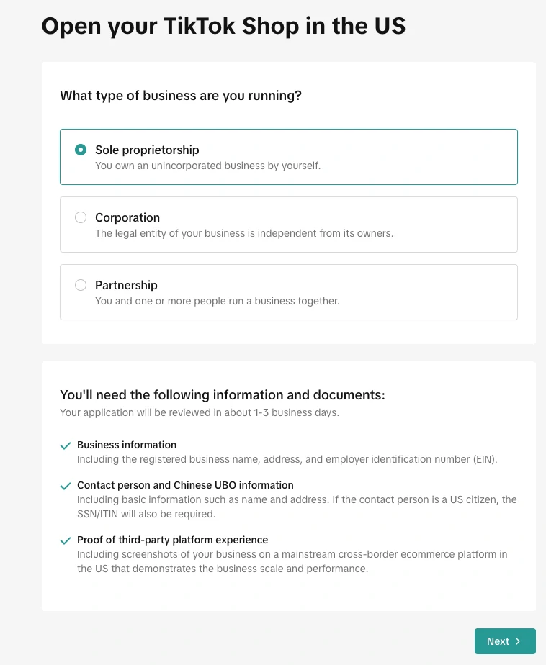Click 'You and one or more people' description
The width and height of the screenshot is (546, 665).
pyautogui.click(x=217, y=301)
